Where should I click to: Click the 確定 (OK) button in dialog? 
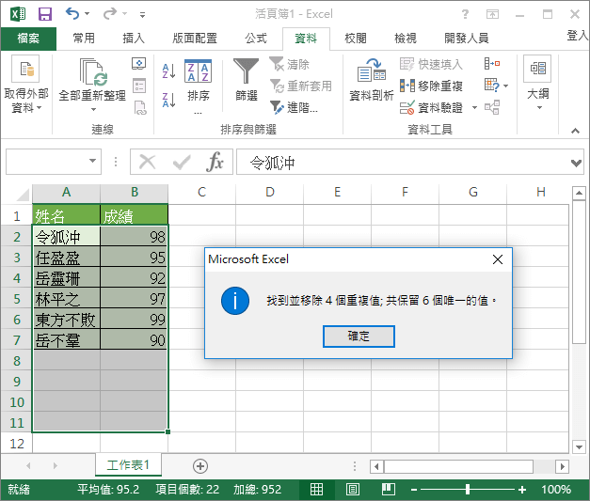click(359, 337)
